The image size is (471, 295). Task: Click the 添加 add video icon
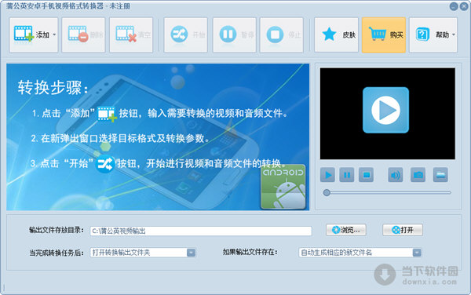pos(24,34)
